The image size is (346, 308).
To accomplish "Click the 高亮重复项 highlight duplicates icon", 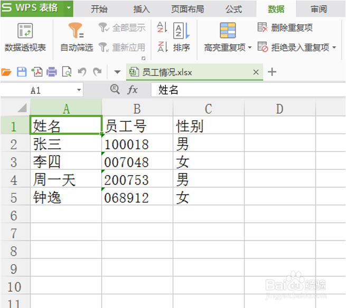I will pos(228,31).
